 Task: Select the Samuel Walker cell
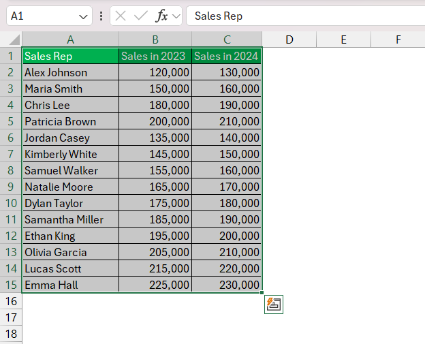pos(70,170)
